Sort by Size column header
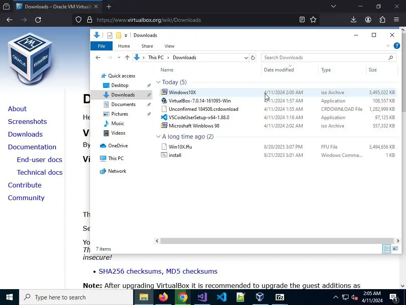 [373, 70]
